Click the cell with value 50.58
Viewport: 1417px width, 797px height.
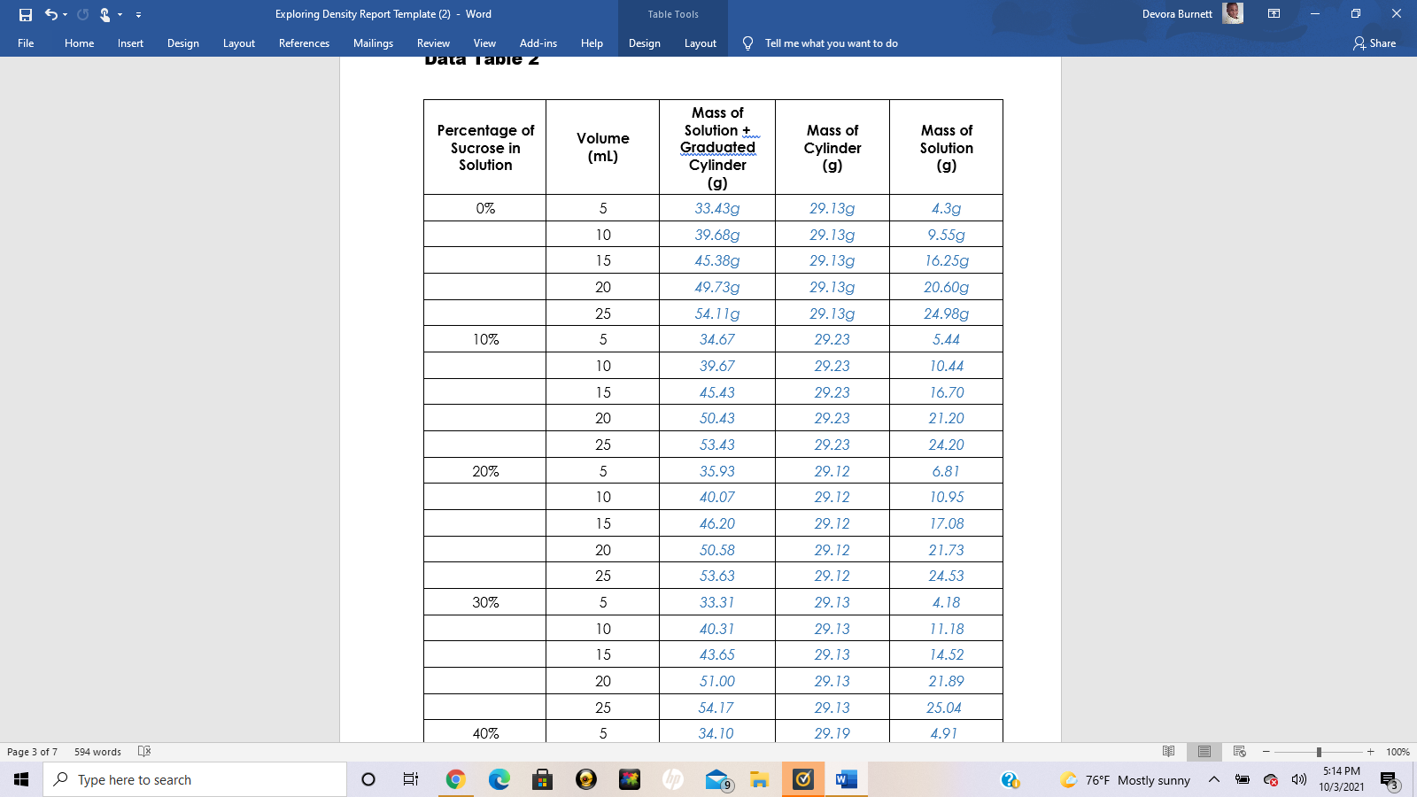pyautogui.click(x=717, y=550)
